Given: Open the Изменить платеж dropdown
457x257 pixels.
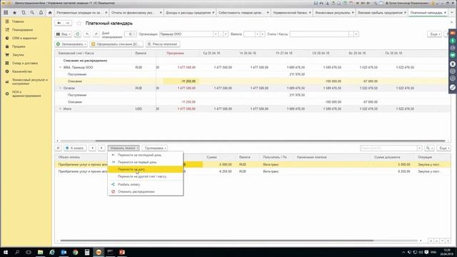Looking at the screenshot, I should 124,148.
